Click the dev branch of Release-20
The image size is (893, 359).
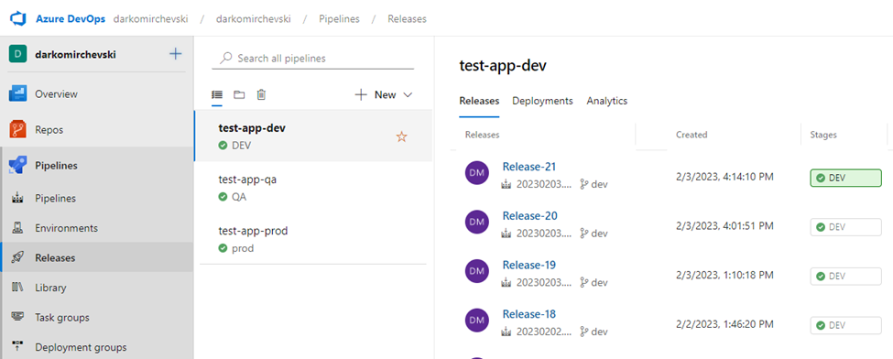[594, 233]
